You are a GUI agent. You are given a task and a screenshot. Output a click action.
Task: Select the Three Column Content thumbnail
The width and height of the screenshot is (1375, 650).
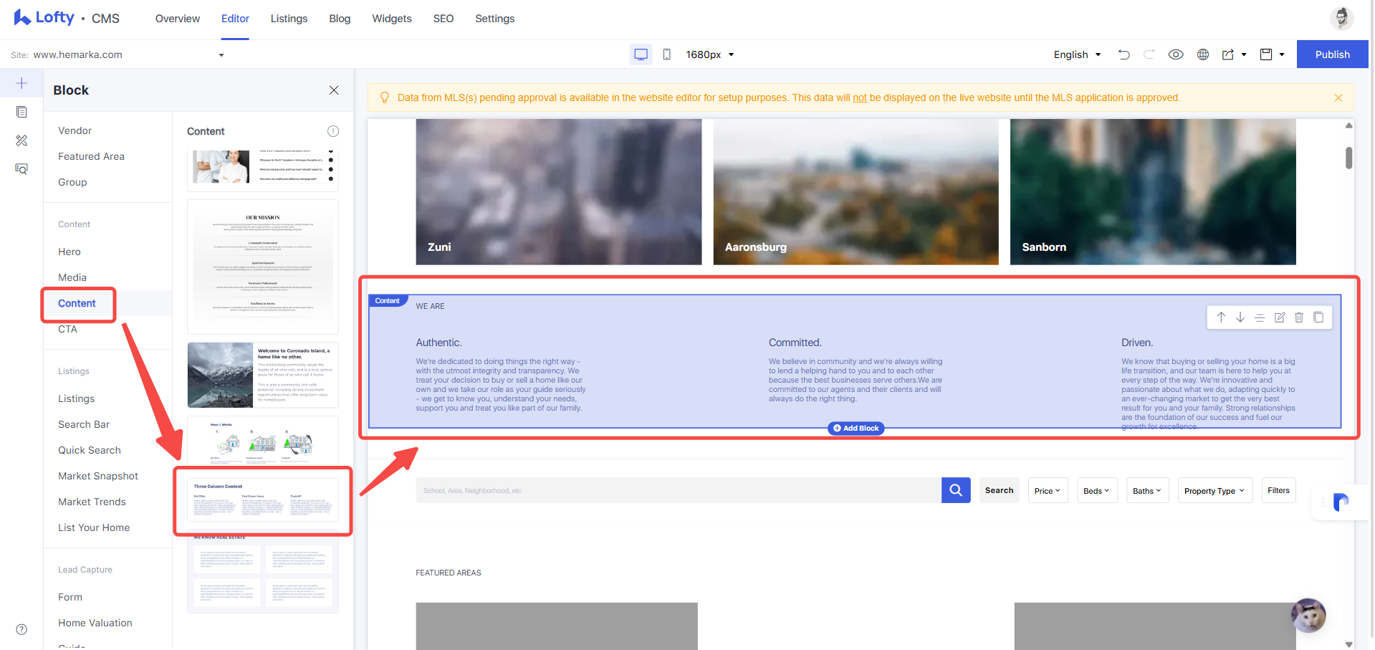[263, 500]
